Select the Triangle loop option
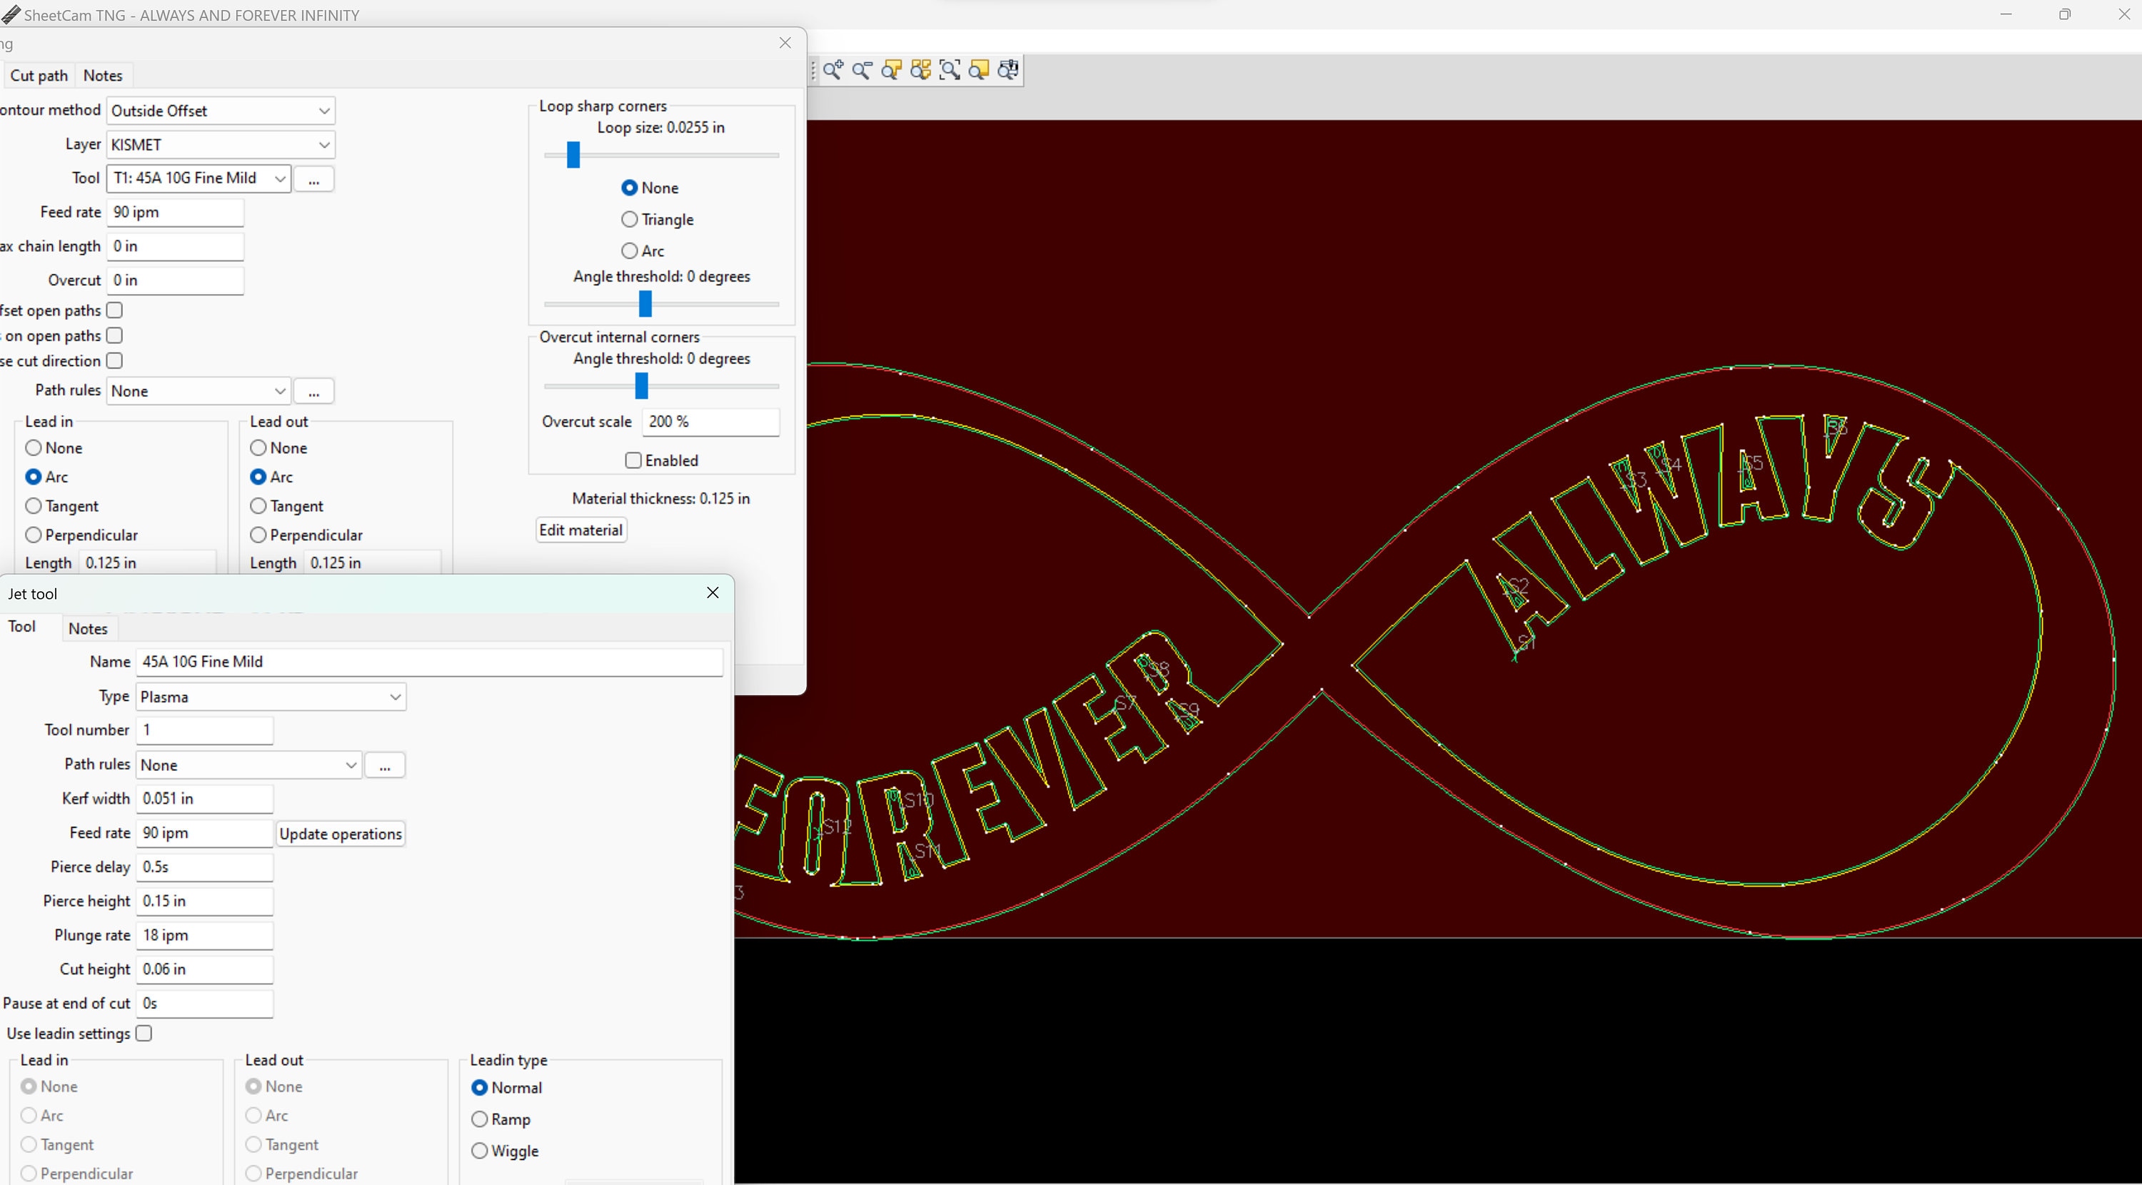 tap(630, 218)
